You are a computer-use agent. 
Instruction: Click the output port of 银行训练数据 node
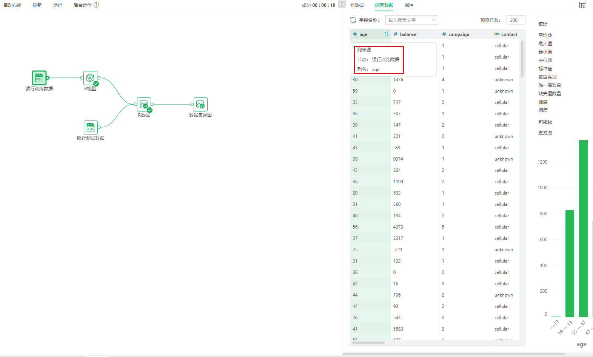pos(48,78)
